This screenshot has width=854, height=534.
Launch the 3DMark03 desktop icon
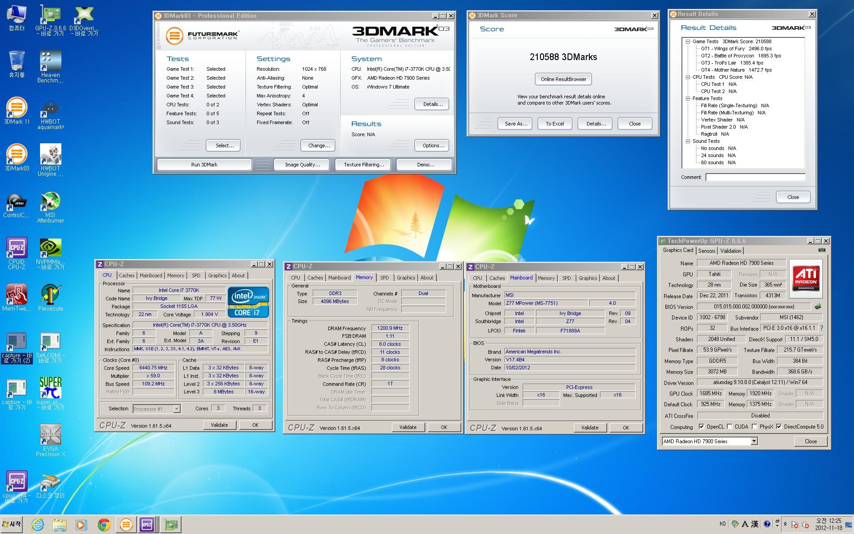(x=16, y=158)
